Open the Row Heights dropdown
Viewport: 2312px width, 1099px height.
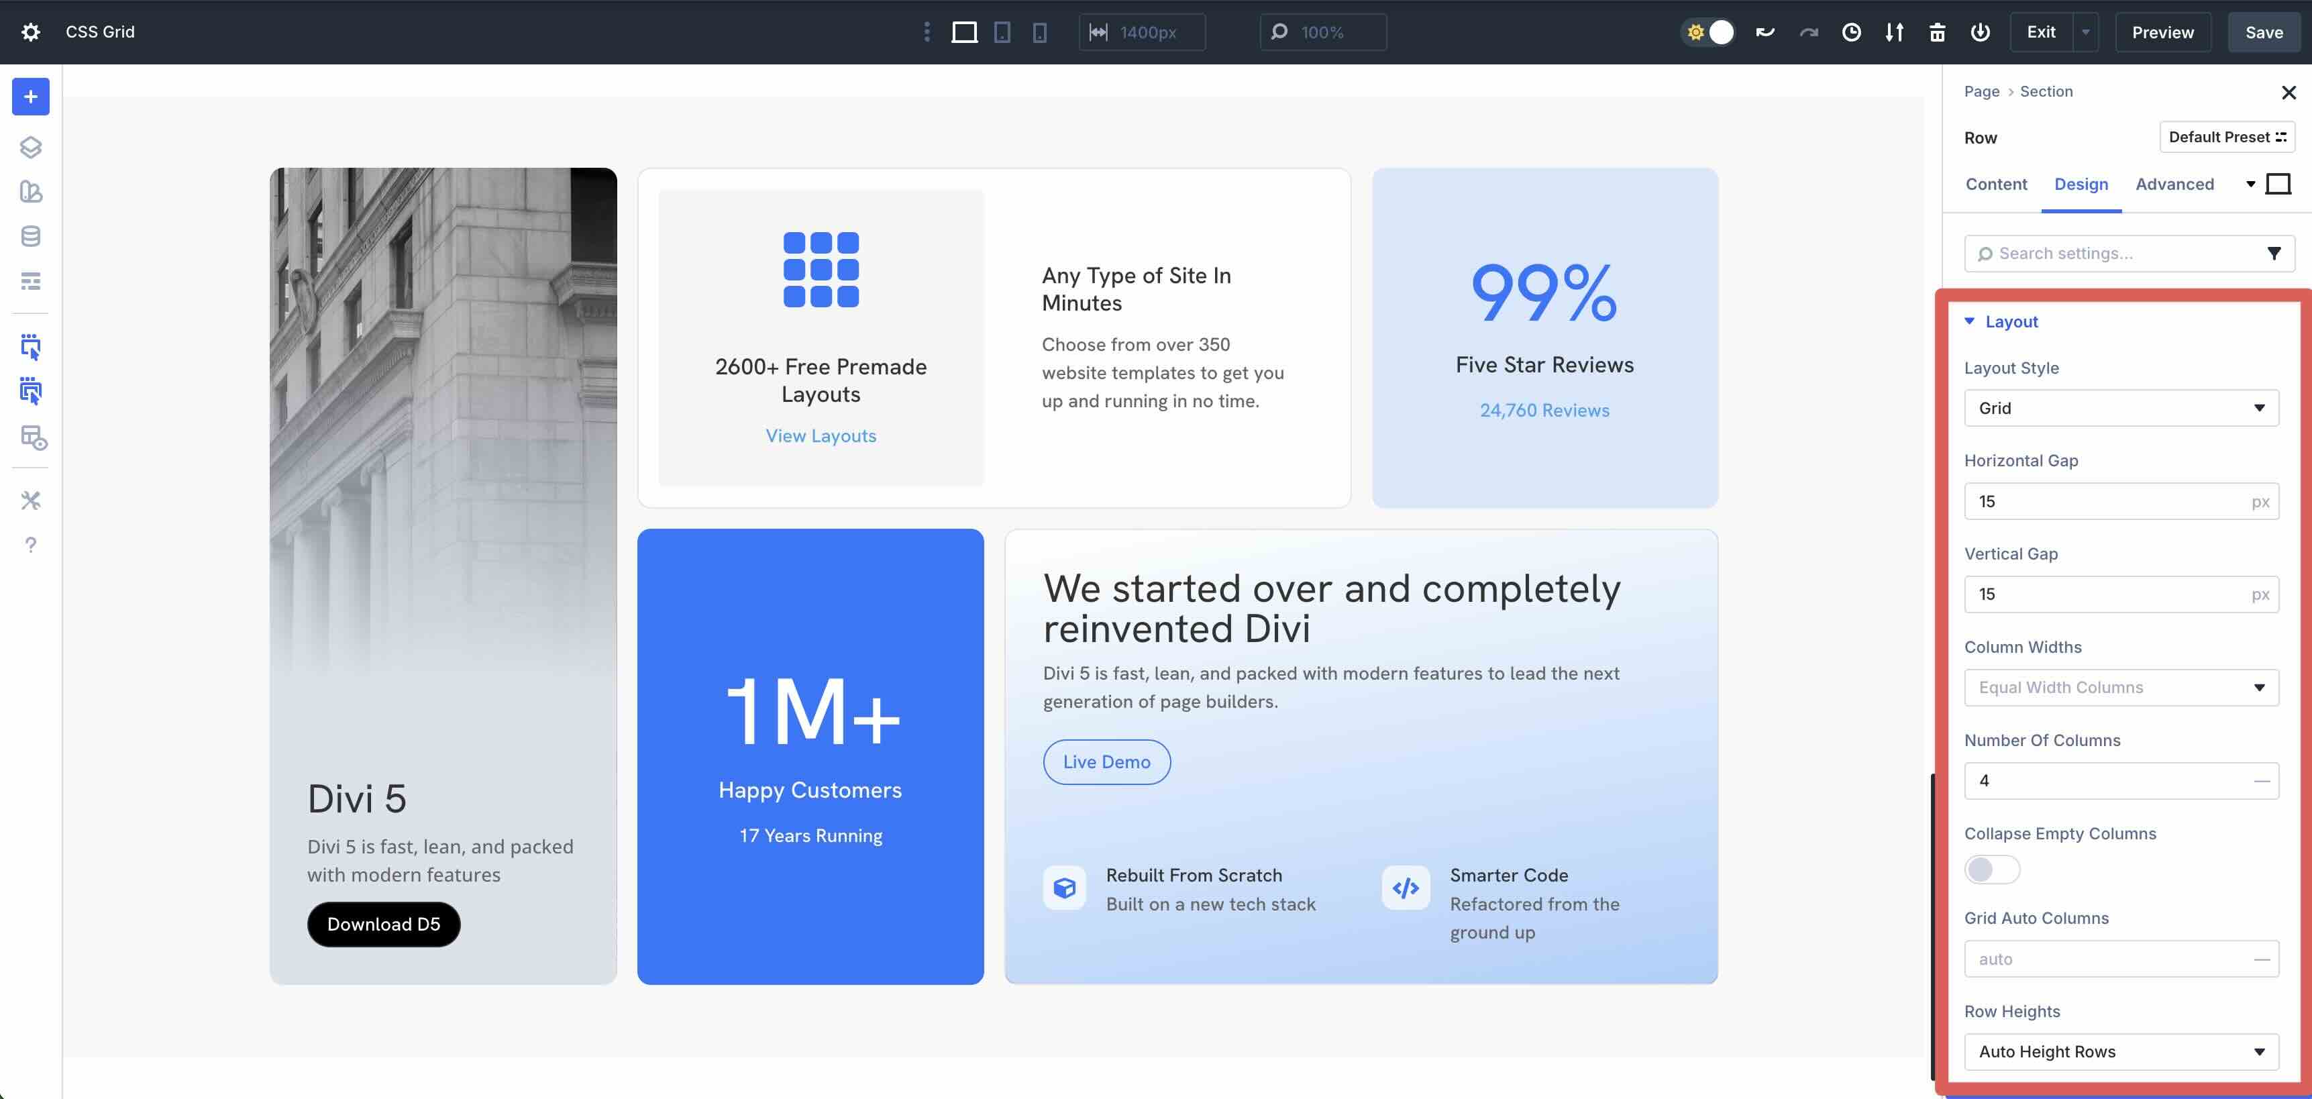[2121, 1051]
